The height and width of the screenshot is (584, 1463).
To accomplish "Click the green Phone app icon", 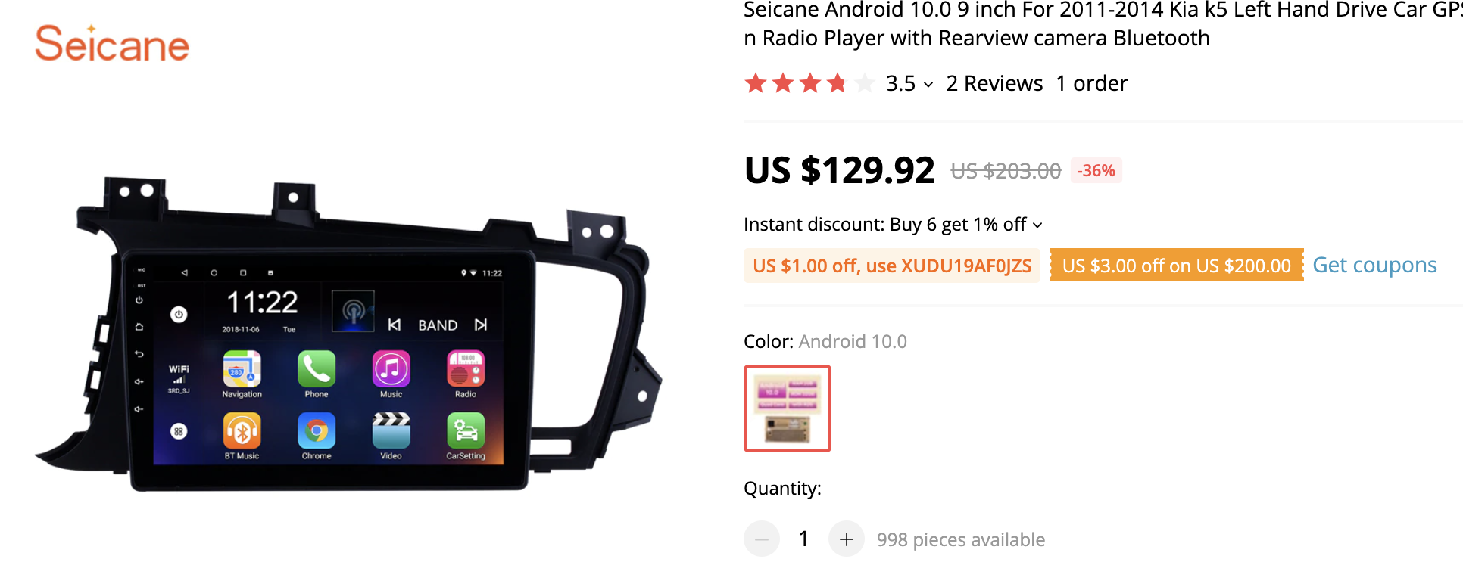I will click(317, 369).
